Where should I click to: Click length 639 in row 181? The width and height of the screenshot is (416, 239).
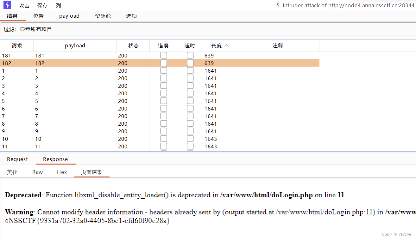tap(209, 56)
